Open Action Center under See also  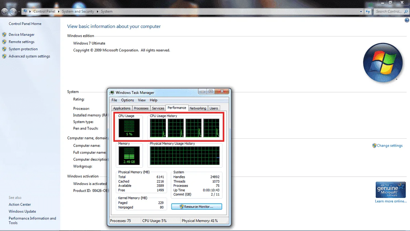(20, 204)
